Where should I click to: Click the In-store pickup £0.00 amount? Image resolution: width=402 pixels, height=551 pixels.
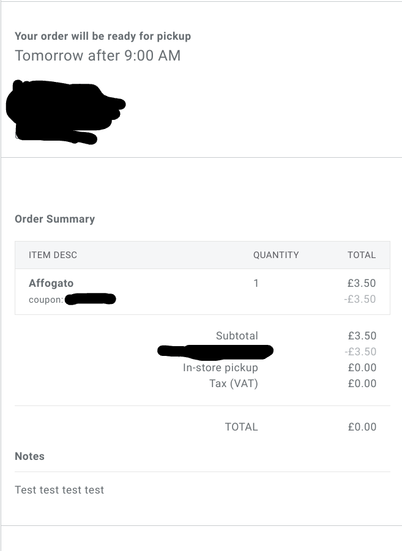pos(362,368)
